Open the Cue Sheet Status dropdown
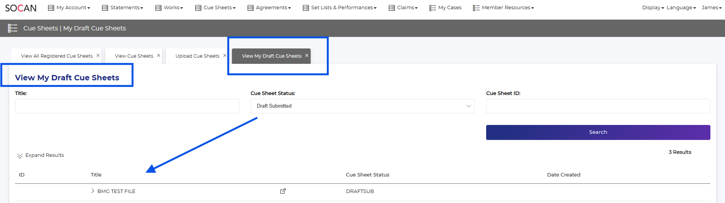 coord(362,106)
